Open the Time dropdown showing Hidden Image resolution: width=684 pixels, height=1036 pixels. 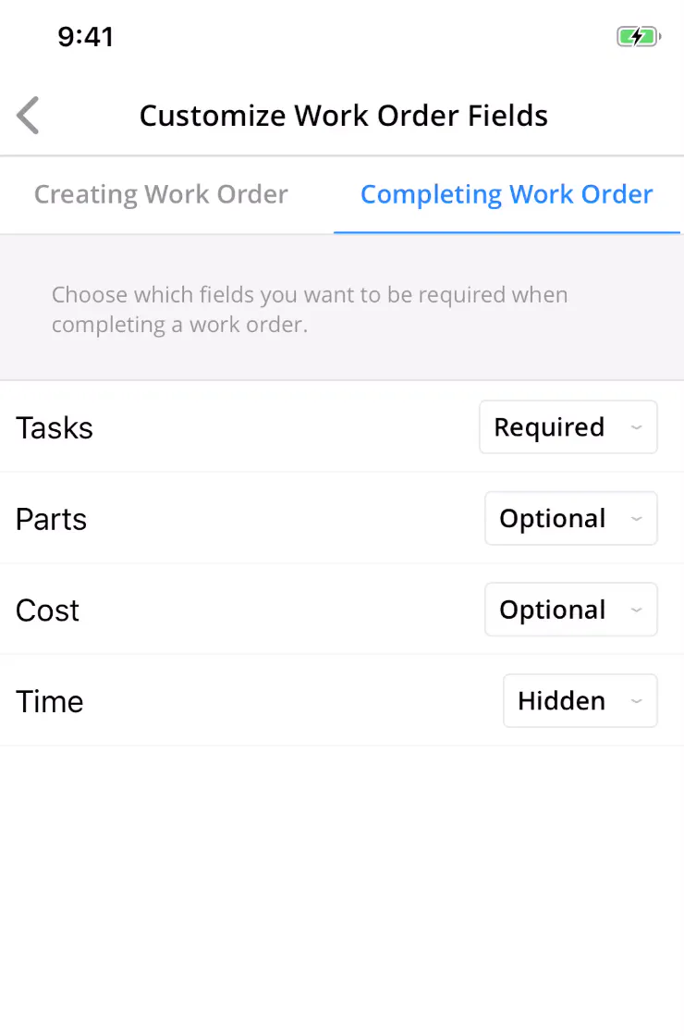[x=580, y=701]
